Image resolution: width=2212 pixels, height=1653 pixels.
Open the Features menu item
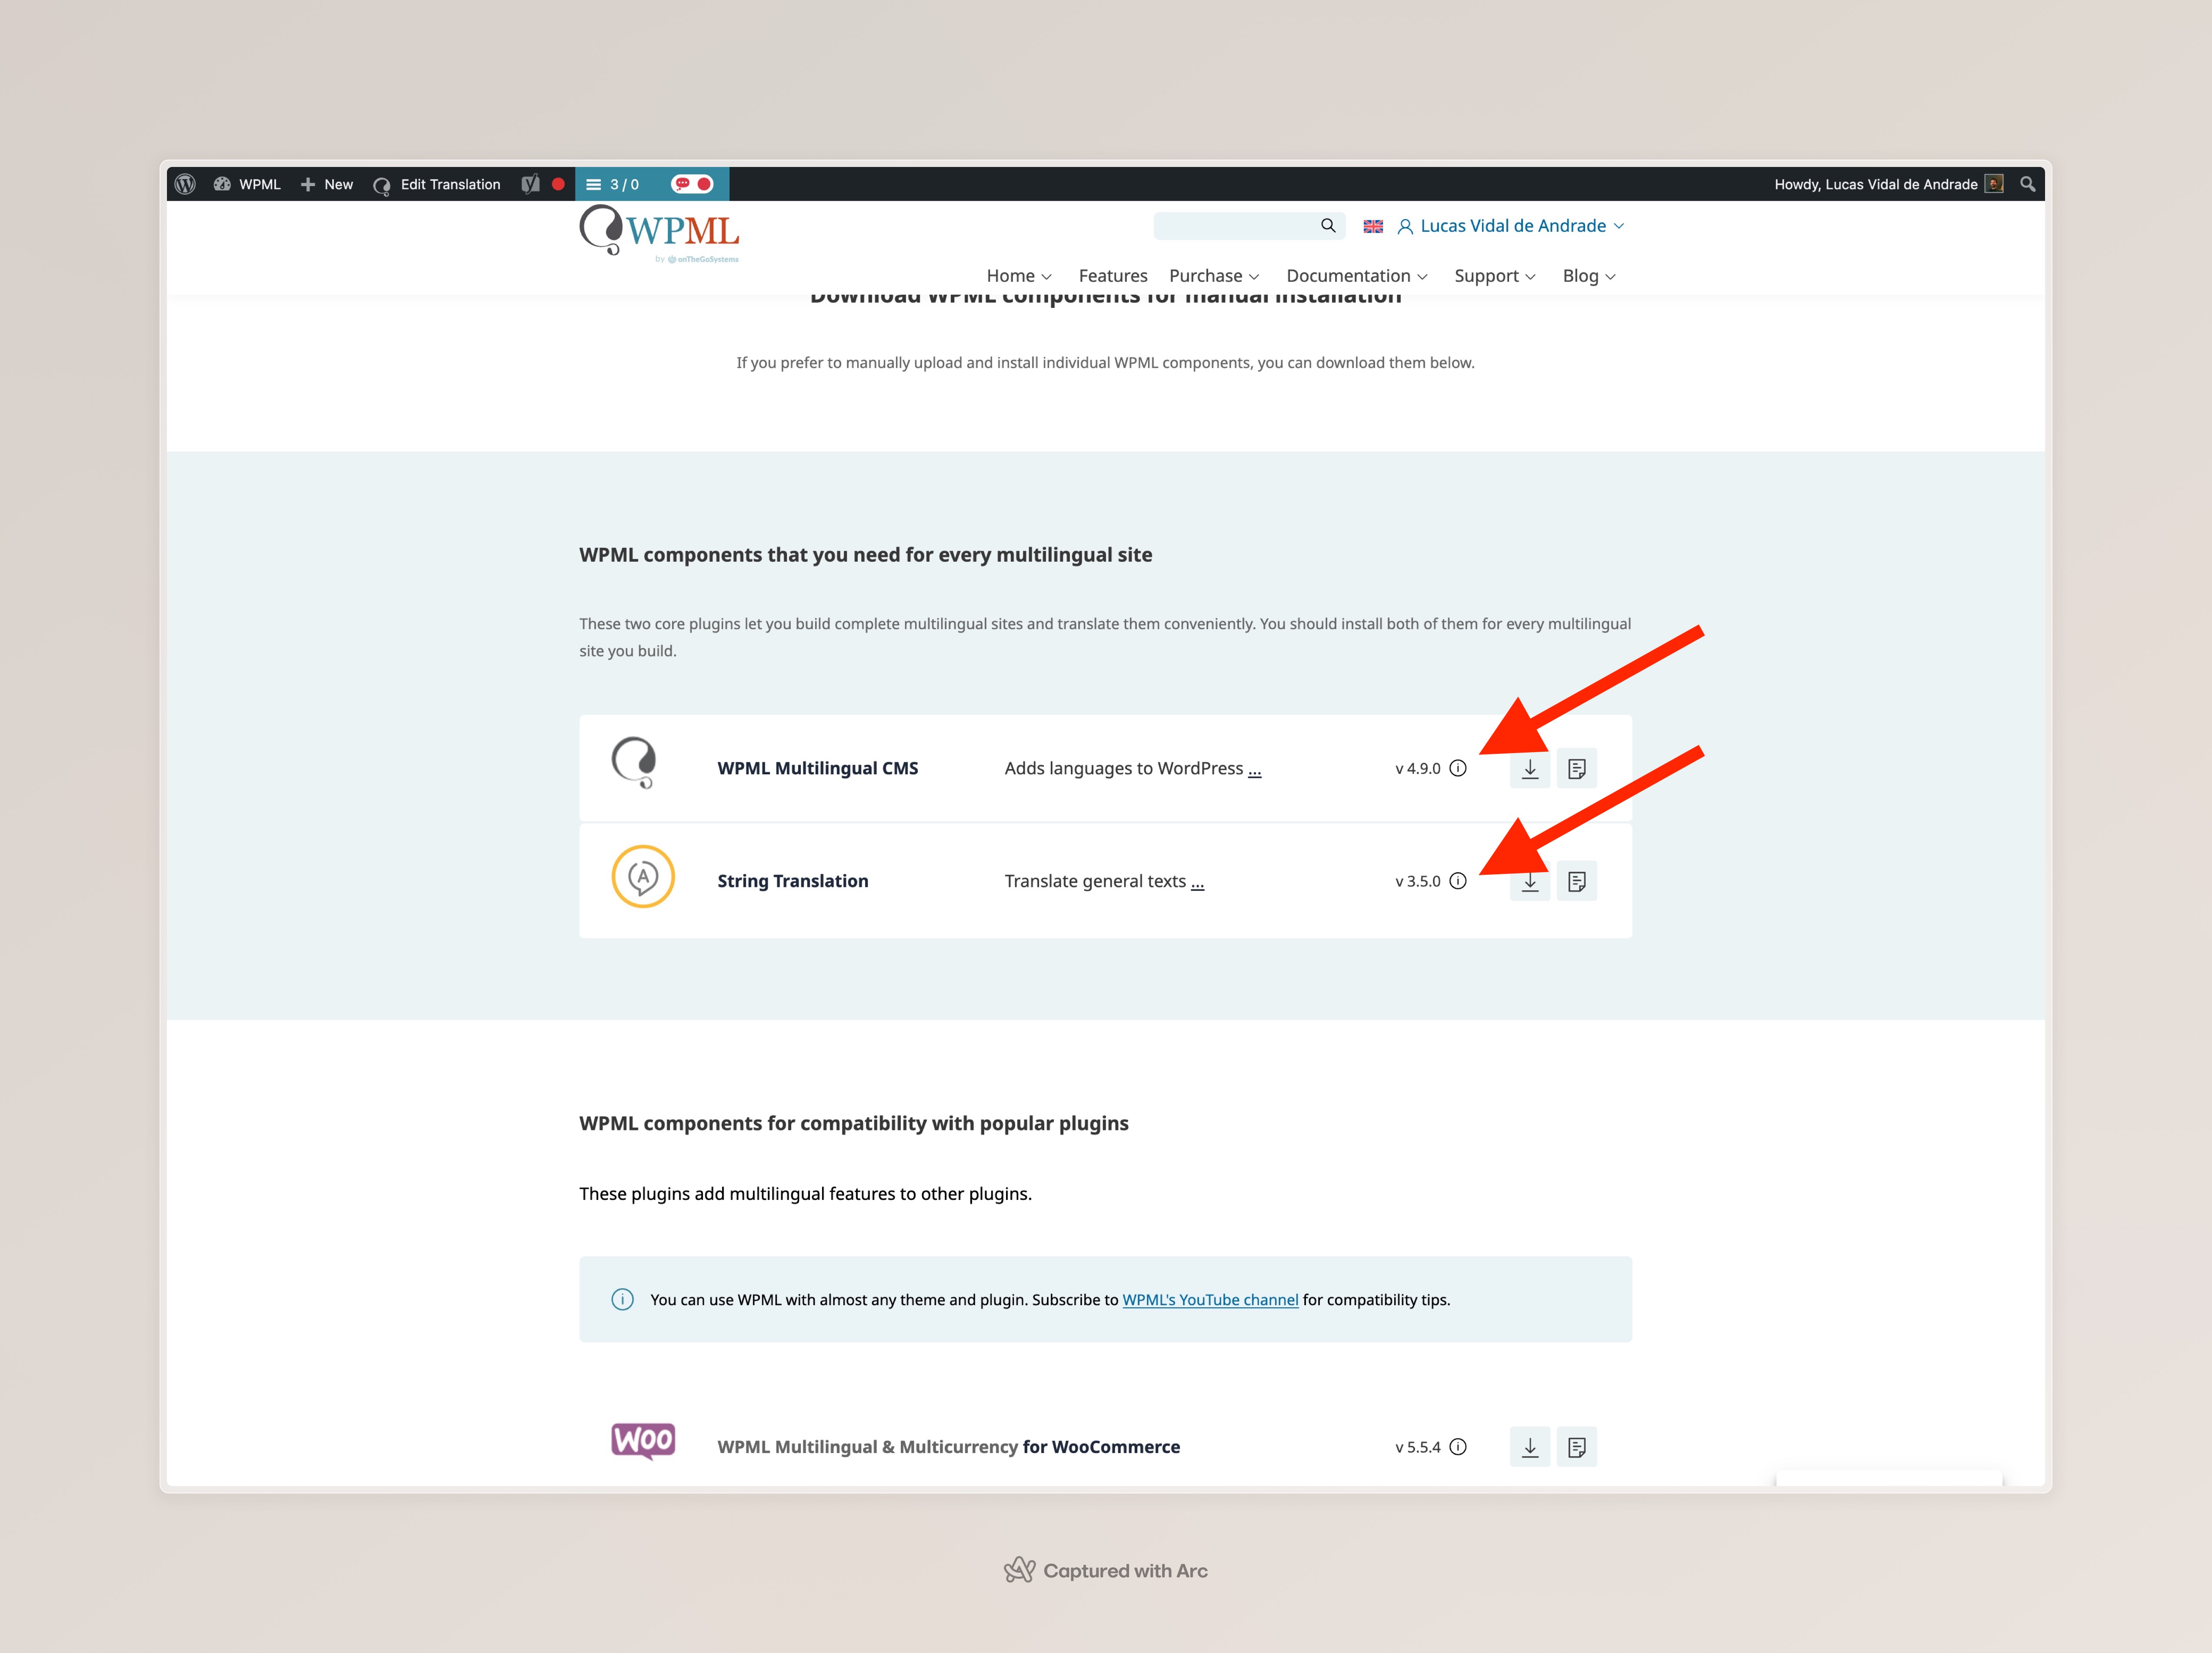tap(1112, 276)
